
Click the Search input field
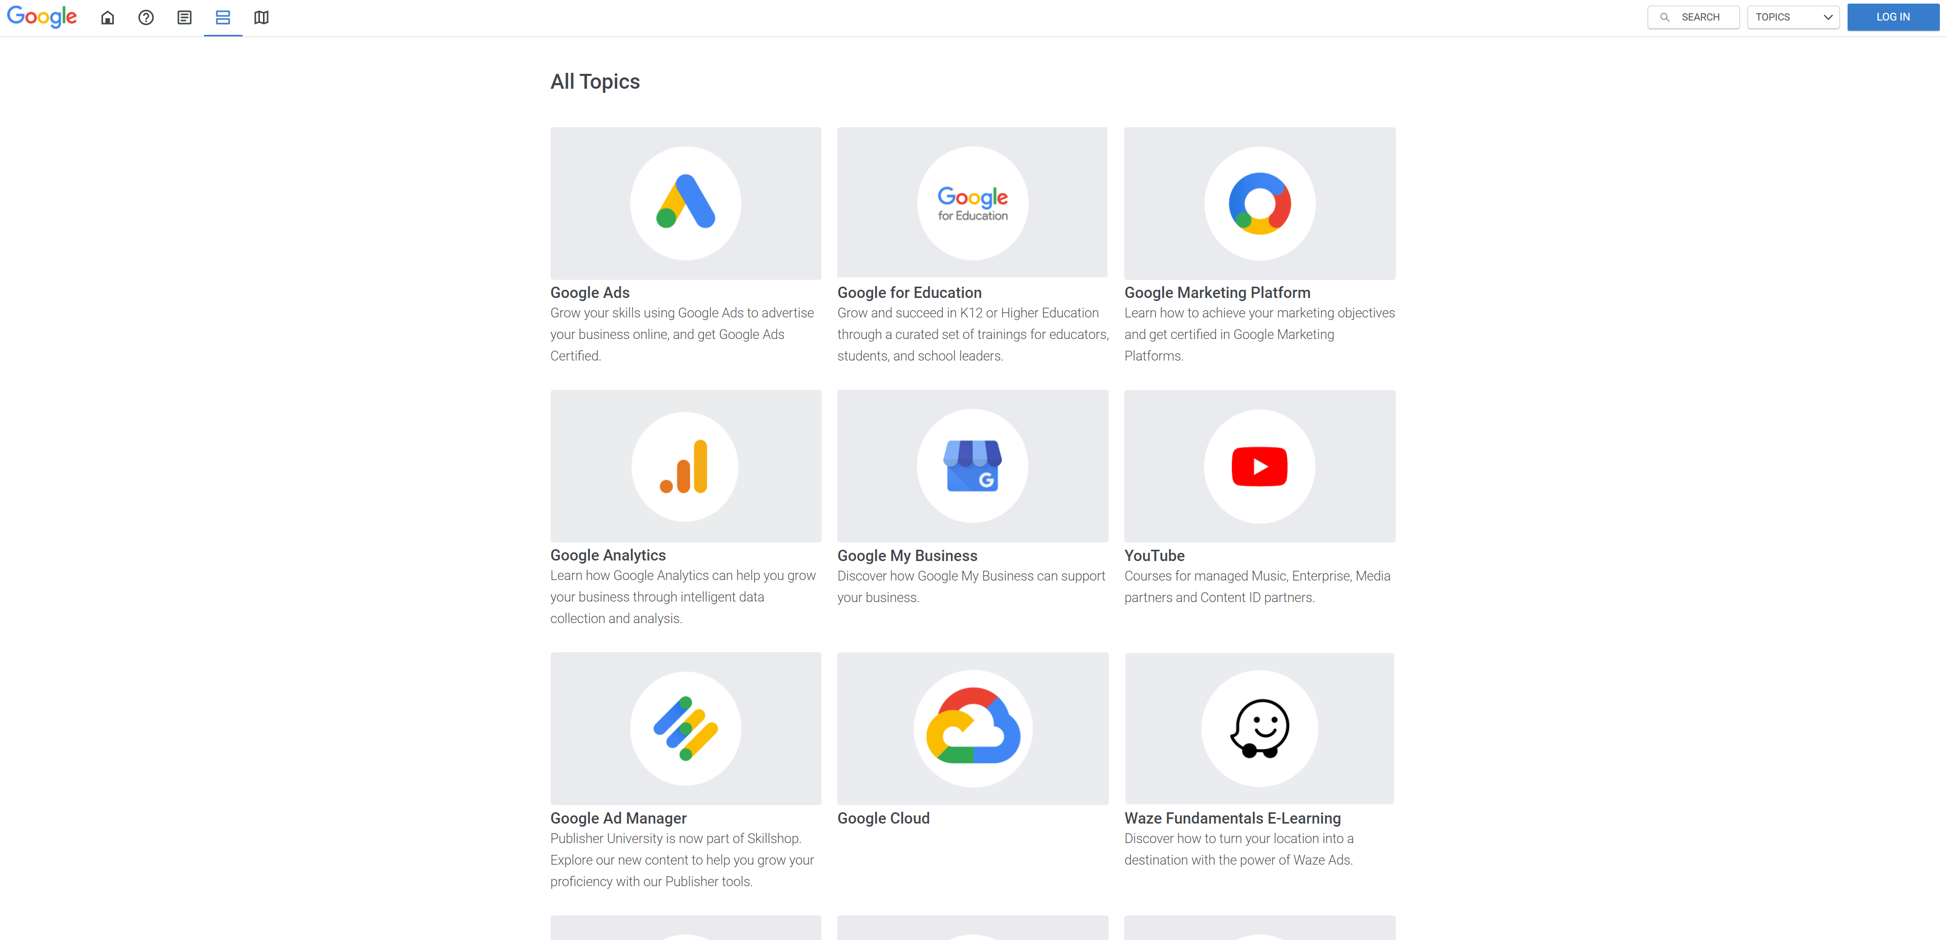click(x=1695, y=17)
